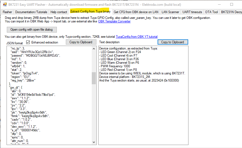Open the UART timeouts tab

[x=192, y=12]
